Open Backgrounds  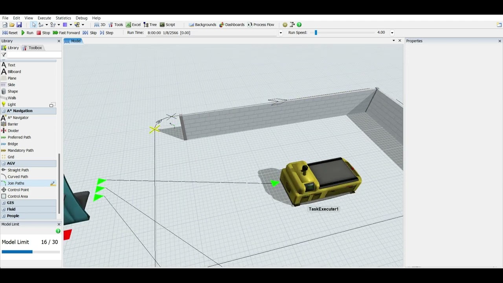[202, 25]
